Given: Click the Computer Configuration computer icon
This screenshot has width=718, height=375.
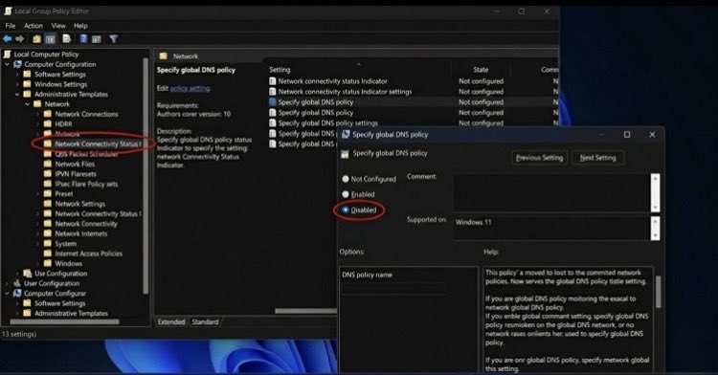Looking at the screenshot, I should (17, 64).
